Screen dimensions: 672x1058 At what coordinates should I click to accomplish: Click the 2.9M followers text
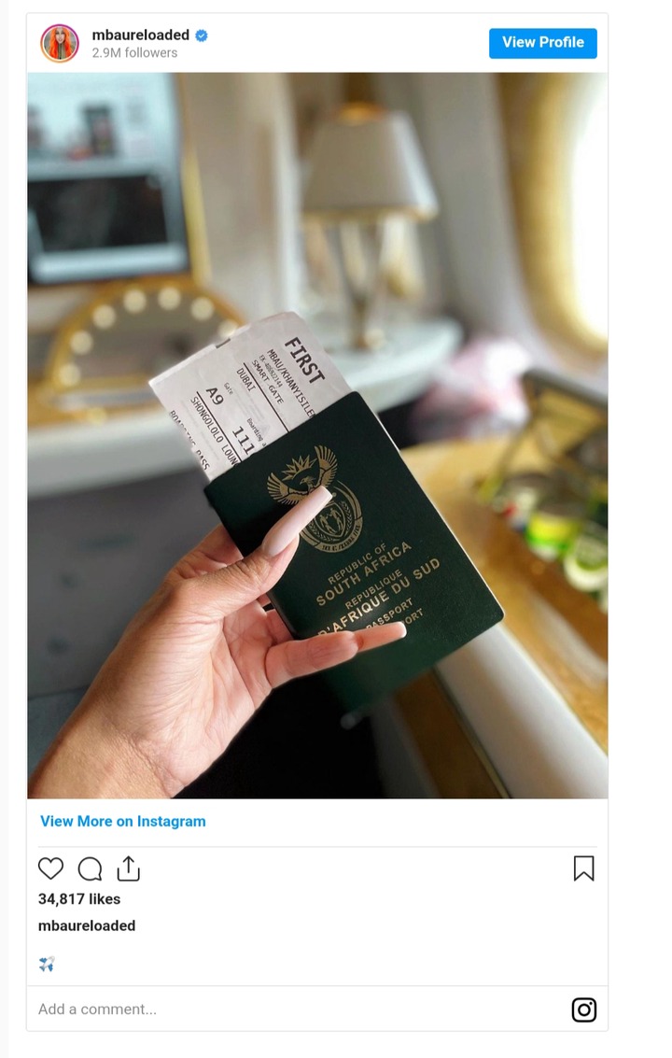point(134,52)
